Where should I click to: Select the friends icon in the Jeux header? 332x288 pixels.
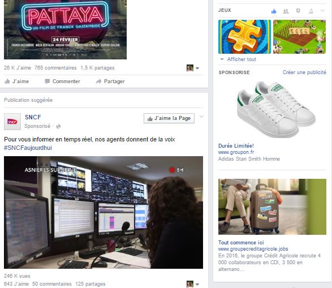(286, 11)
